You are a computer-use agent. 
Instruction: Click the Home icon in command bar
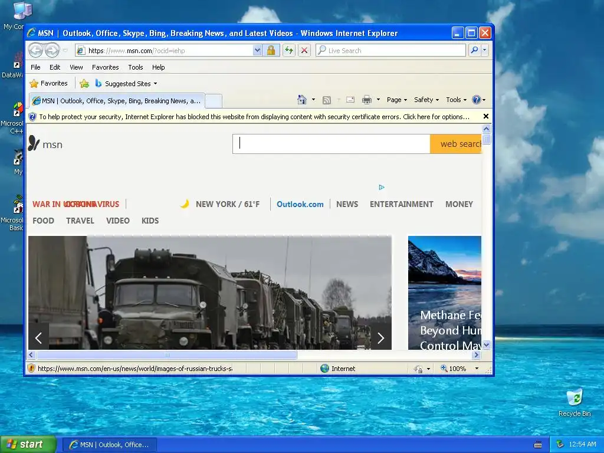tap(301, 100)
